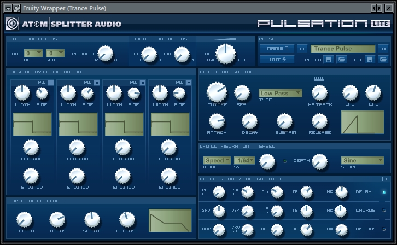Image resolution: width=397 pixels, height=245 pixels.
Task: Open the Sine LFO shape dropdown
Action: tap(363, 160)
